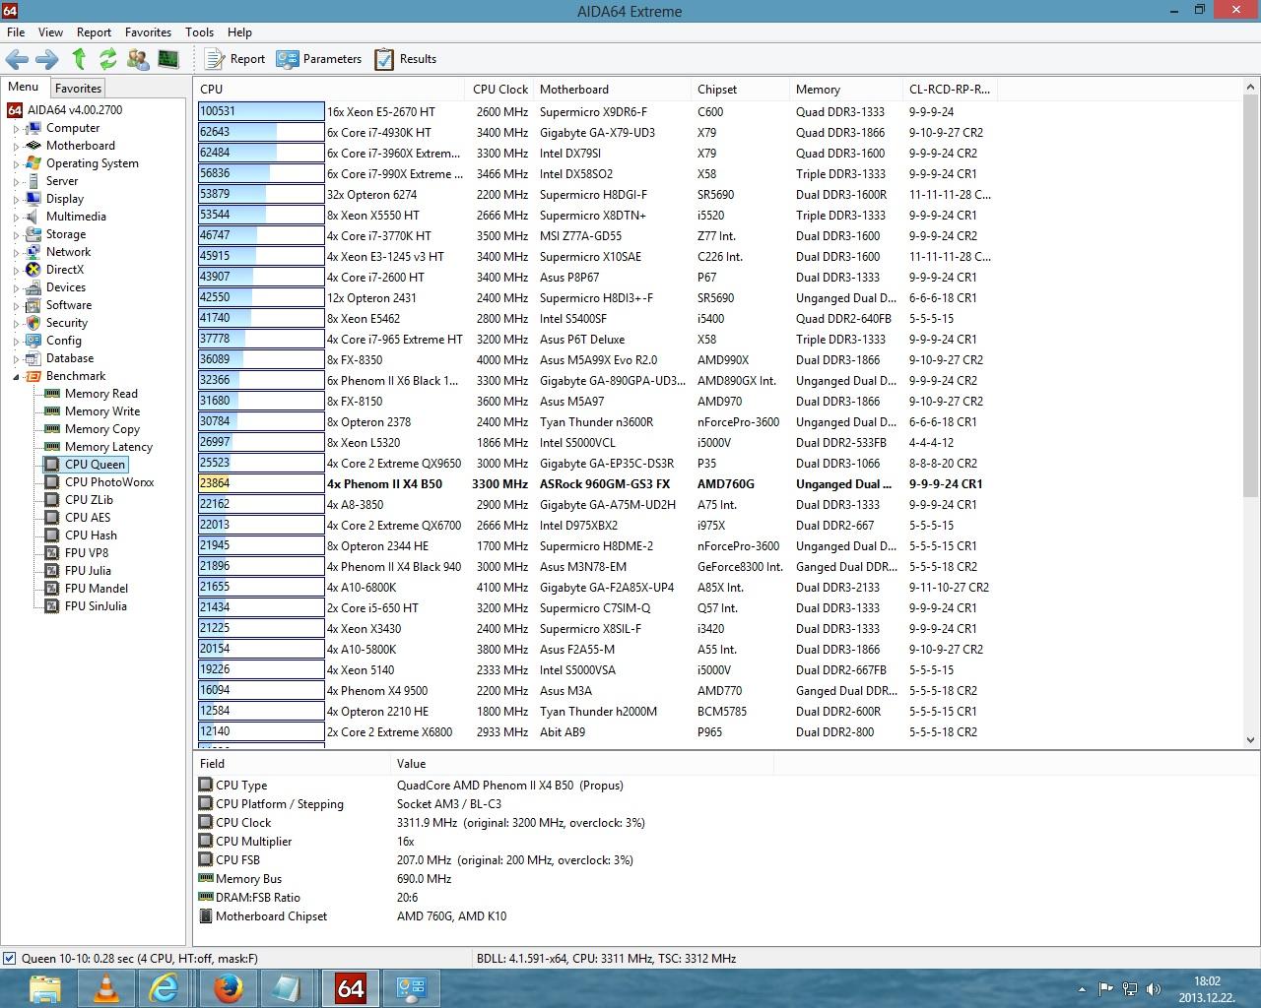The height and width of the screenshot is (1008, 1261).
Task: Click the green monitor graph toolbar icon
Action: 168,59
